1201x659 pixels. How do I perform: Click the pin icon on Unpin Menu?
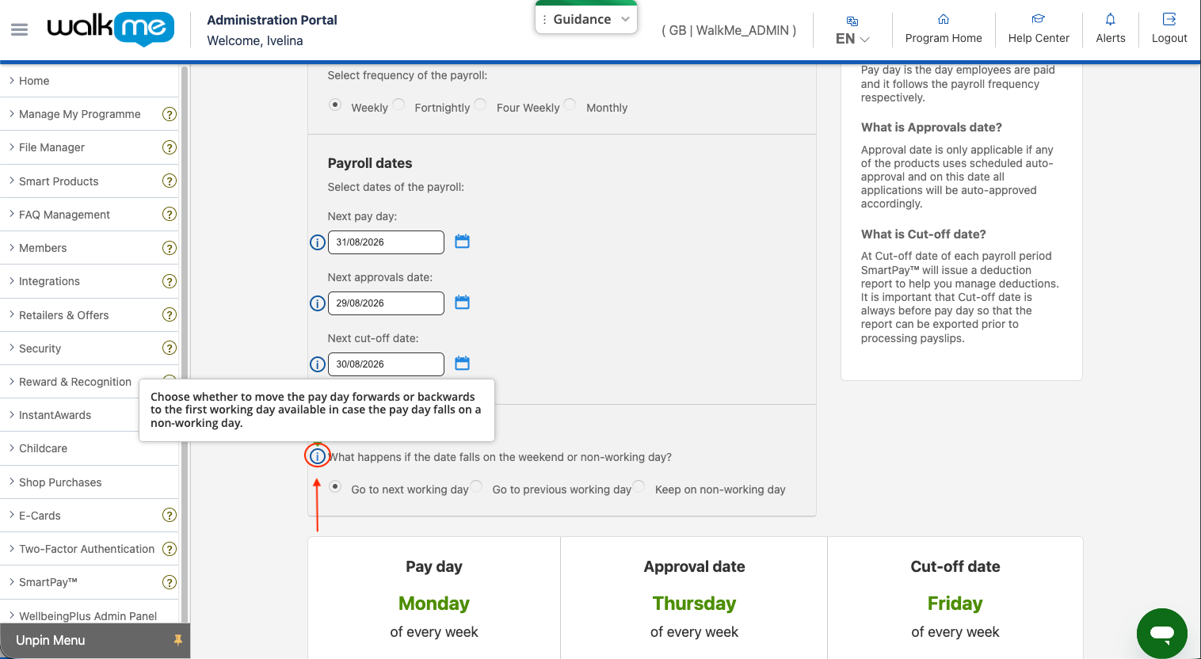click(177, 640)
